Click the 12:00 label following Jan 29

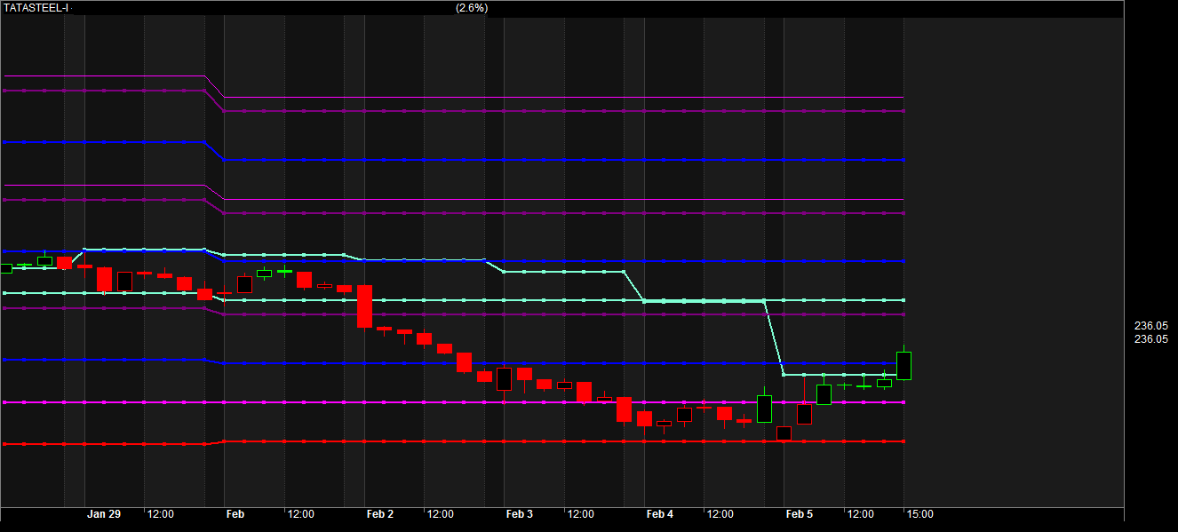[x=161, y=514]
